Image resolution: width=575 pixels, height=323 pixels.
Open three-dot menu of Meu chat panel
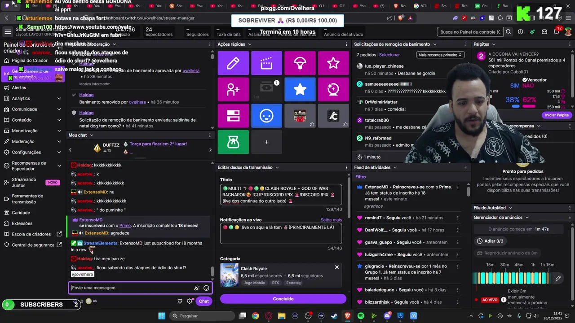tap(210, 135)
